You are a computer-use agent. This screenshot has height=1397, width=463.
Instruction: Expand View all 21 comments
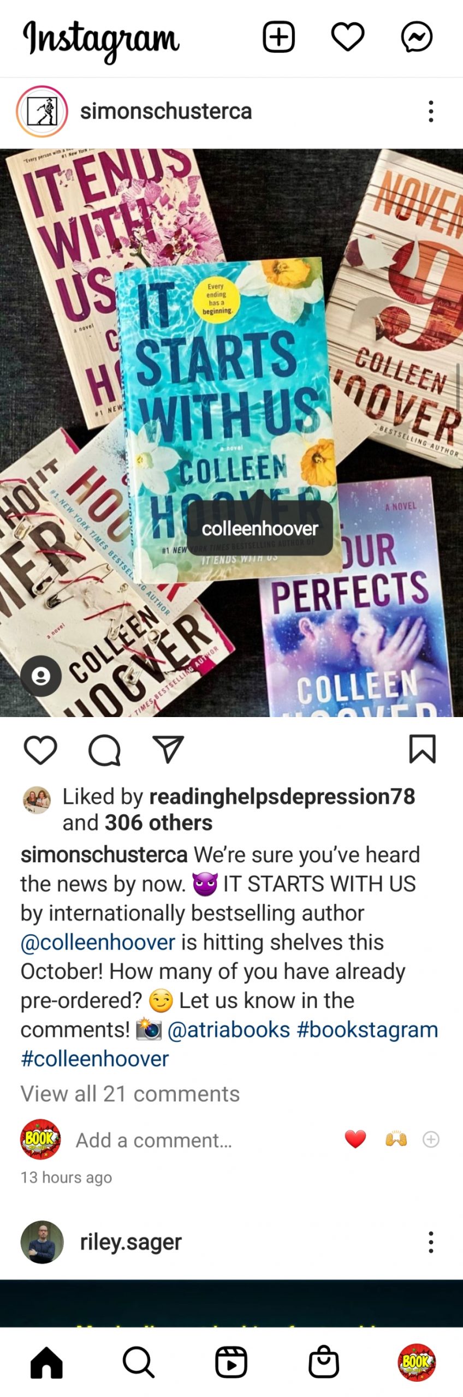[130, 1094]
